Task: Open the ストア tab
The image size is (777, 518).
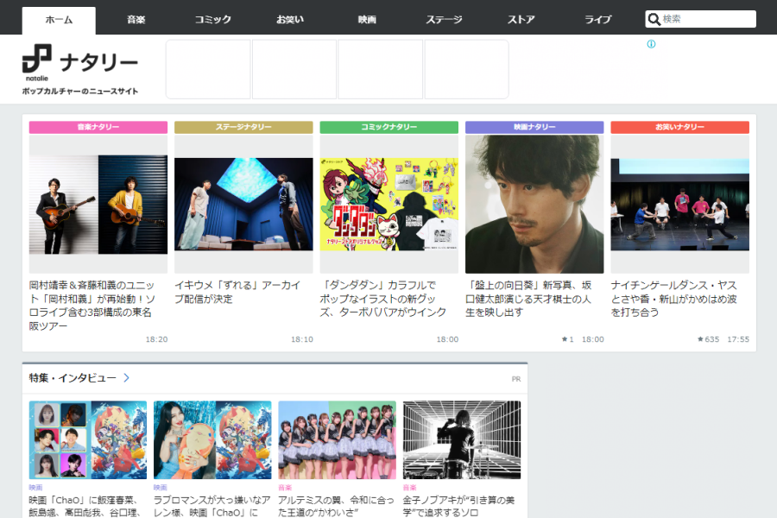Action: (521, 20)
